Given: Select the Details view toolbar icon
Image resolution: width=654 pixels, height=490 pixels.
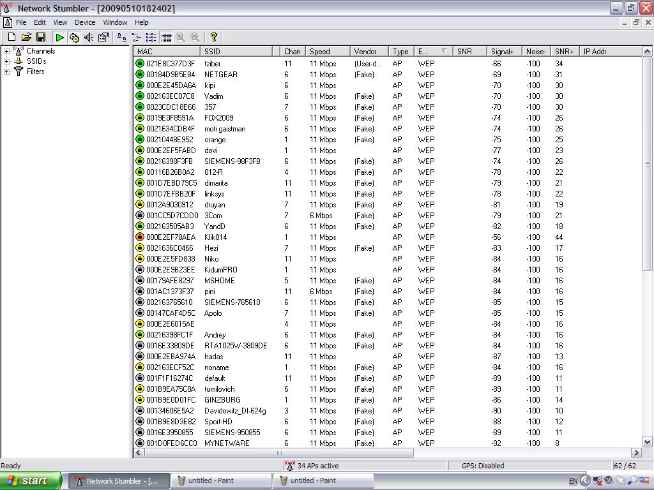Looking at the screenshot, I should click(166, 38).
